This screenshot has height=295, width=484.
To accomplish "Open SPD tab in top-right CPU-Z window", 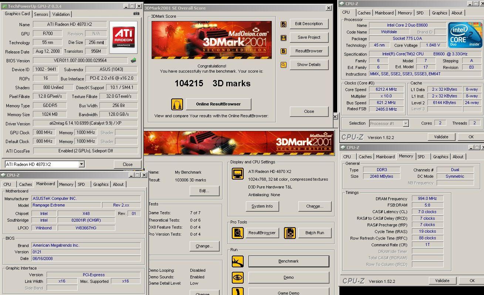I will [420, 13].
